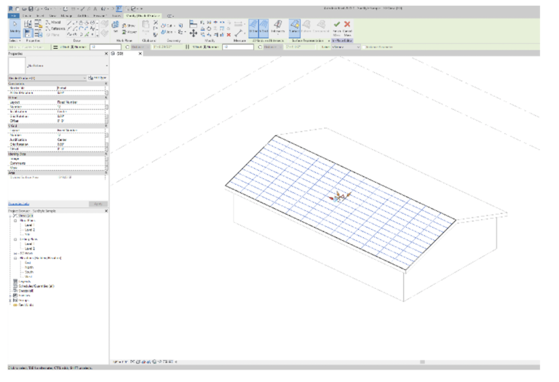Collapse the Elevations tree node

click(x=15, y=258)
